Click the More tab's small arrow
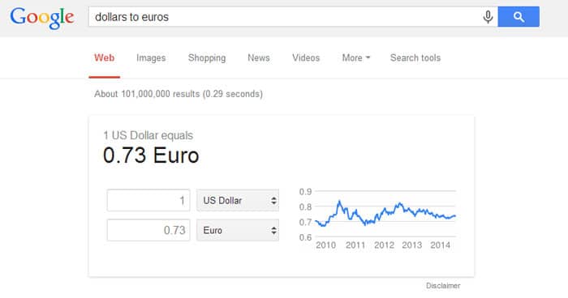 pos(368,57)
